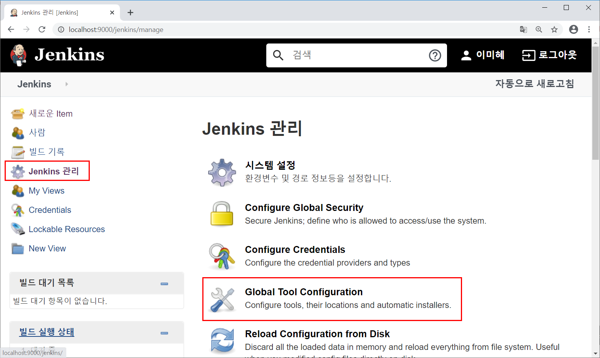Viewport: 600px width, 358px height.
Task: Open the search help question-mark icon
Action: pyautogui.click(x=435, y=55)
